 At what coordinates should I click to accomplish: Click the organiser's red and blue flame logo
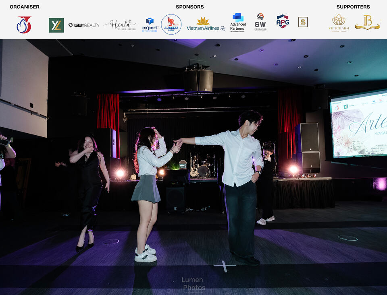point(24,25)
